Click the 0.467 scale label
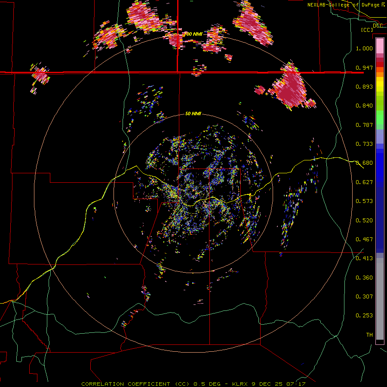 (x=364, y=240)
